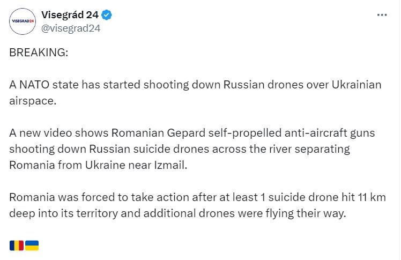This screenshot has height=260, width=401.
Task: Click the word "airspace" in the first paragraph
Action: click(x=32, y=101)
